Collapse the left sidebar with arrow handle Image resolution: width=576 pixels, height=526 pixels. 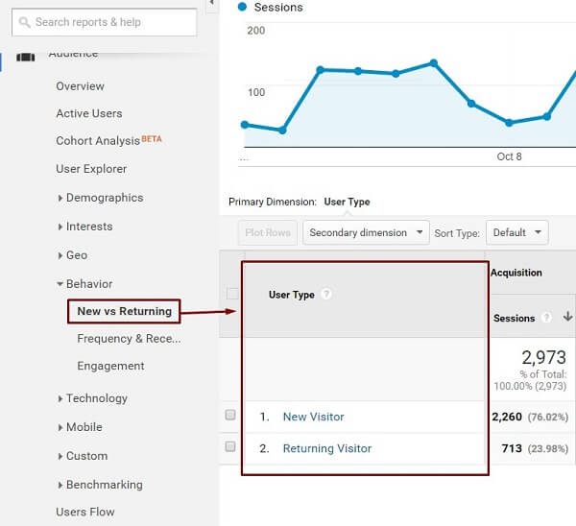(211, 5)
